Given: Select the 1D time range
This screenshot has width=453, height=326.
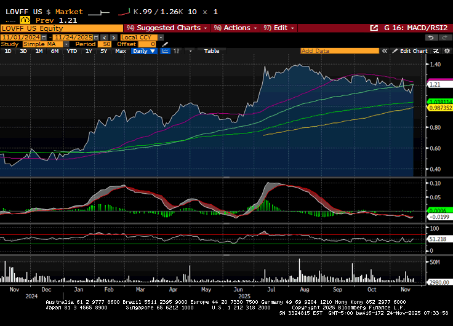Looking at the screenshot, I should point(8,51).
